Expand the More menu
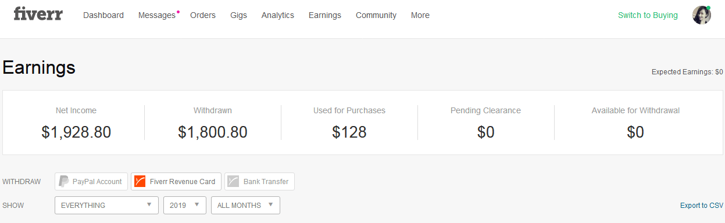The height and width of the screenshot is (223, 725). (x=420, y=15)
